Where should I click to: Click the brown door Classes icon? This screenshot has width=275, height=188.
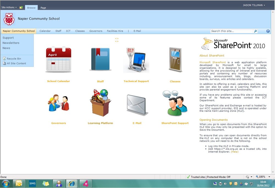175,60
